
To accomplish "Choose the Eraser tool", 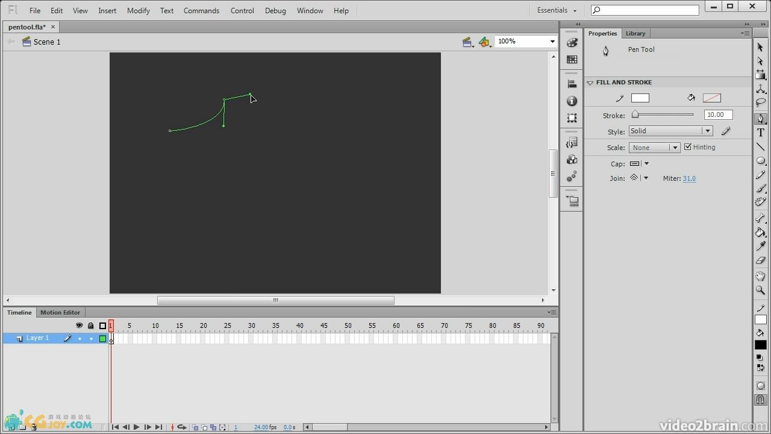I will point(760,260).
